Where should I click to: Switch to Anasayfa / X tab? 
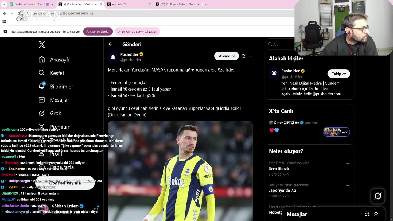(129, 4)
